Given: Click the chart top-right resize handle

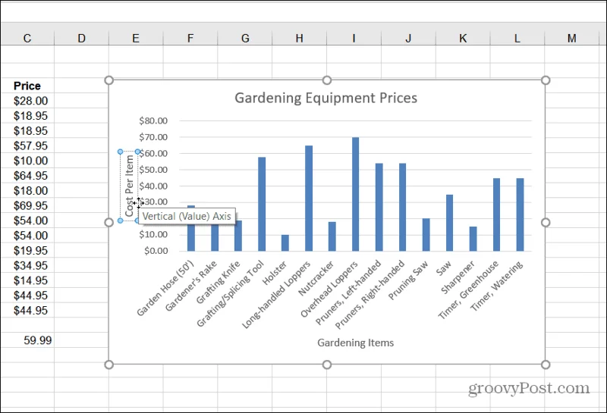Looking at the screenshot, I should 546,80.
